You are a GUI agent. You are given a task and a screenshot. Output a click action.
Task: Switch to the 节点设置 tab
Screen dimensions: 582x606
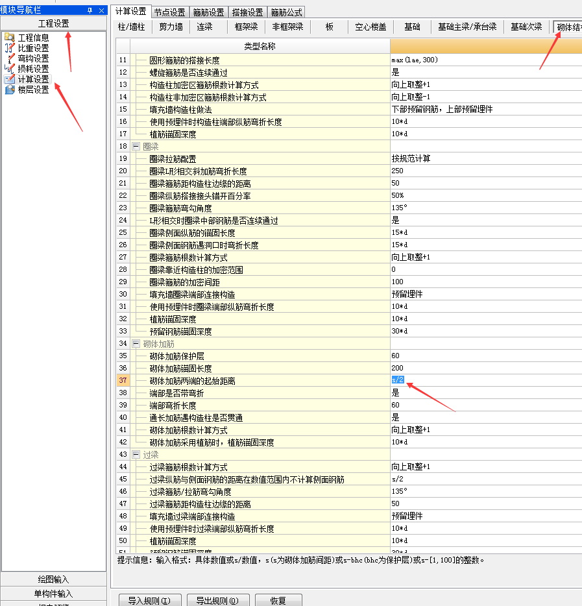click(169, 12)
